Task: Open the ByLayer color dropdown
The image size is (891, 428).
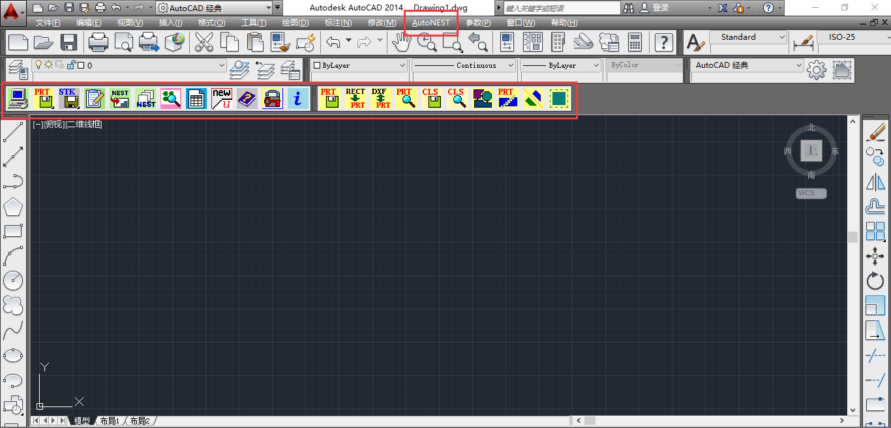Action: (359, 65)
